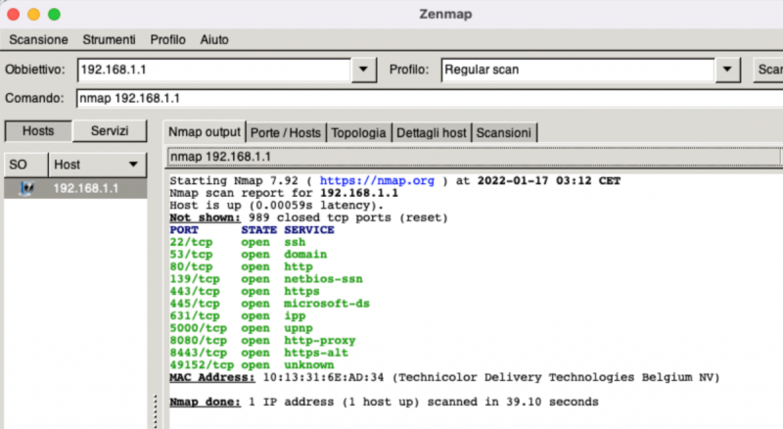Toggle the Servizi view button
The image size is (783, 429).
click(110, 131)
